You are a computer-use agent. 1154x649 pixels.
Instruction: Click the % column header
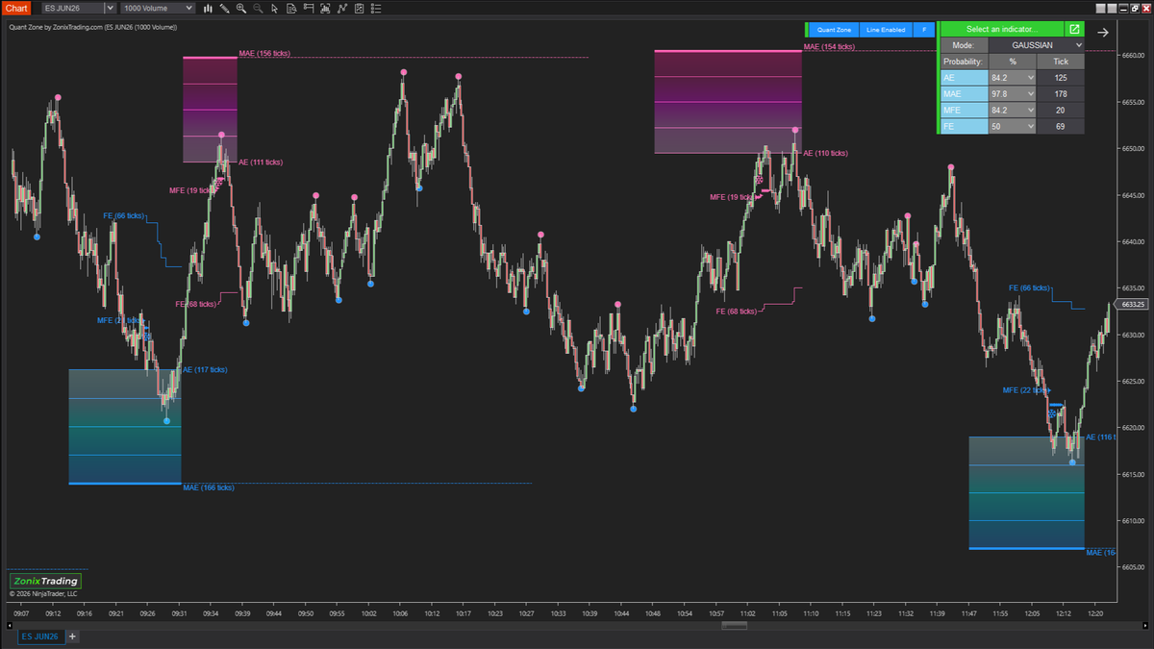(x=1013, y=62)
